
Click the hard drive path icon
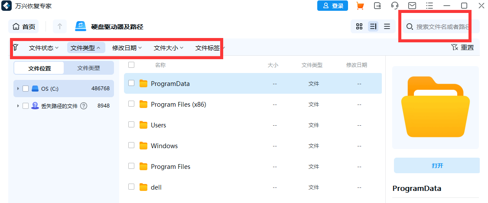81,27
